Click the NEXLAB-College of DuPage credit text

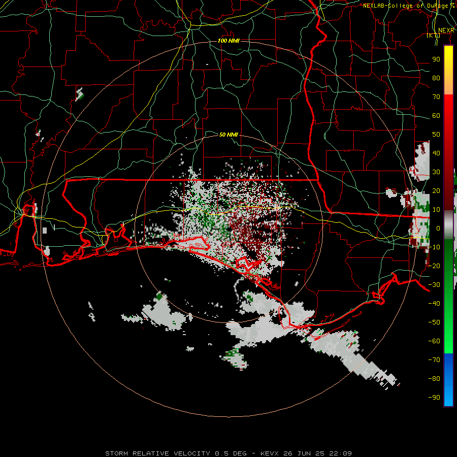[x=409, y=6]
